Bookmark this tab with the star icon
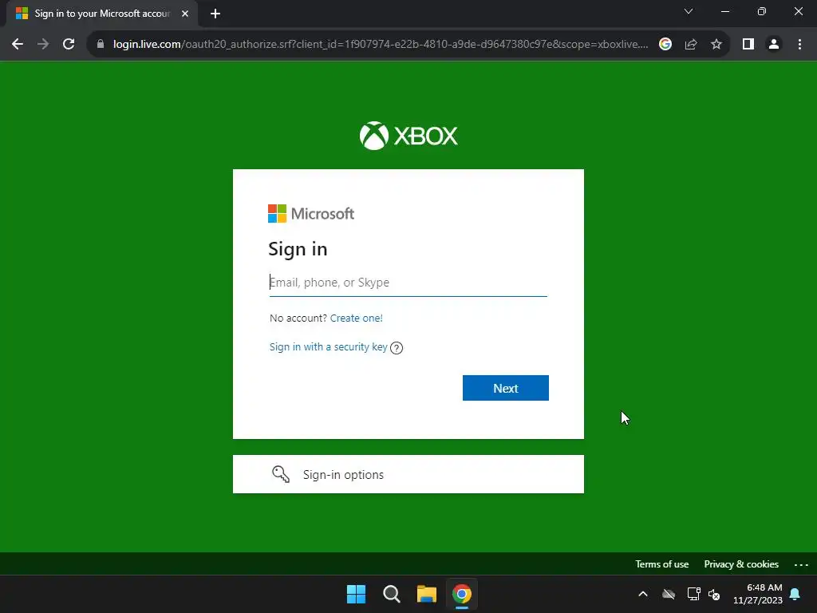This screenshot has width=817, height=613. point(716,45)
